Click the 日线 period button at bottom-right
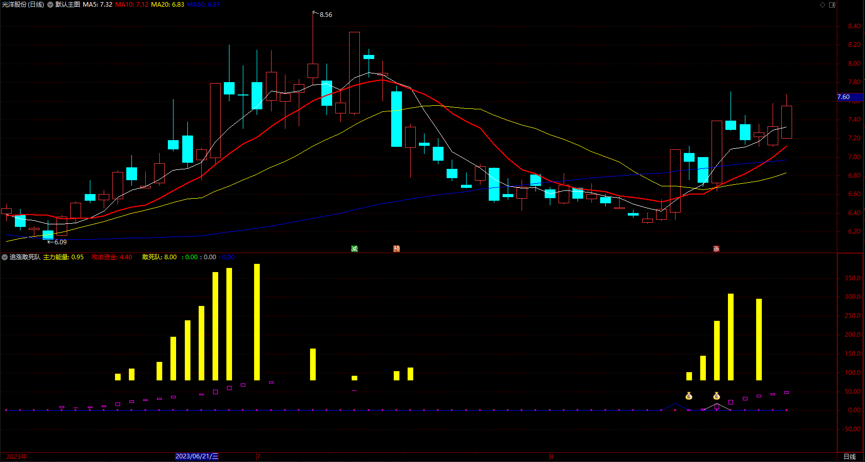 tap(850, 457)
